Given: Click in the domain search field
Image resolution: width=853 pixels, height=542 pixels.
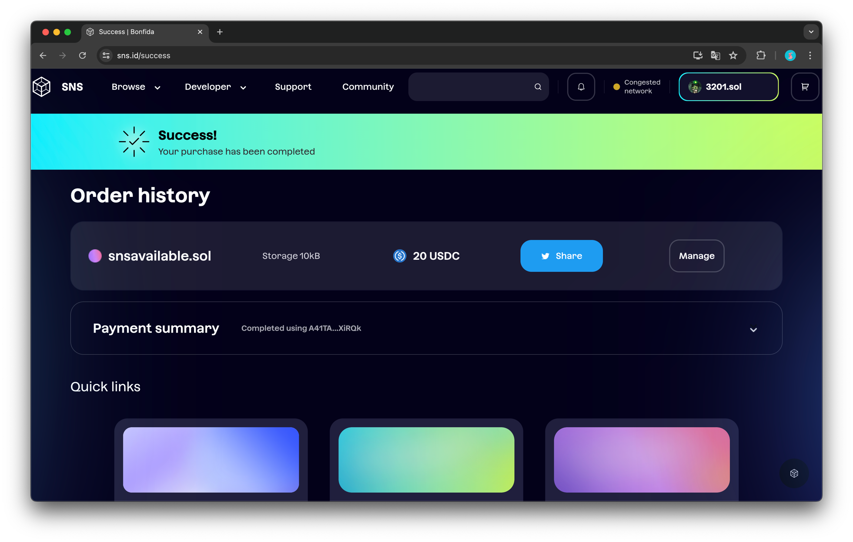Looking at the screenshot, I should tap(470, 87).
